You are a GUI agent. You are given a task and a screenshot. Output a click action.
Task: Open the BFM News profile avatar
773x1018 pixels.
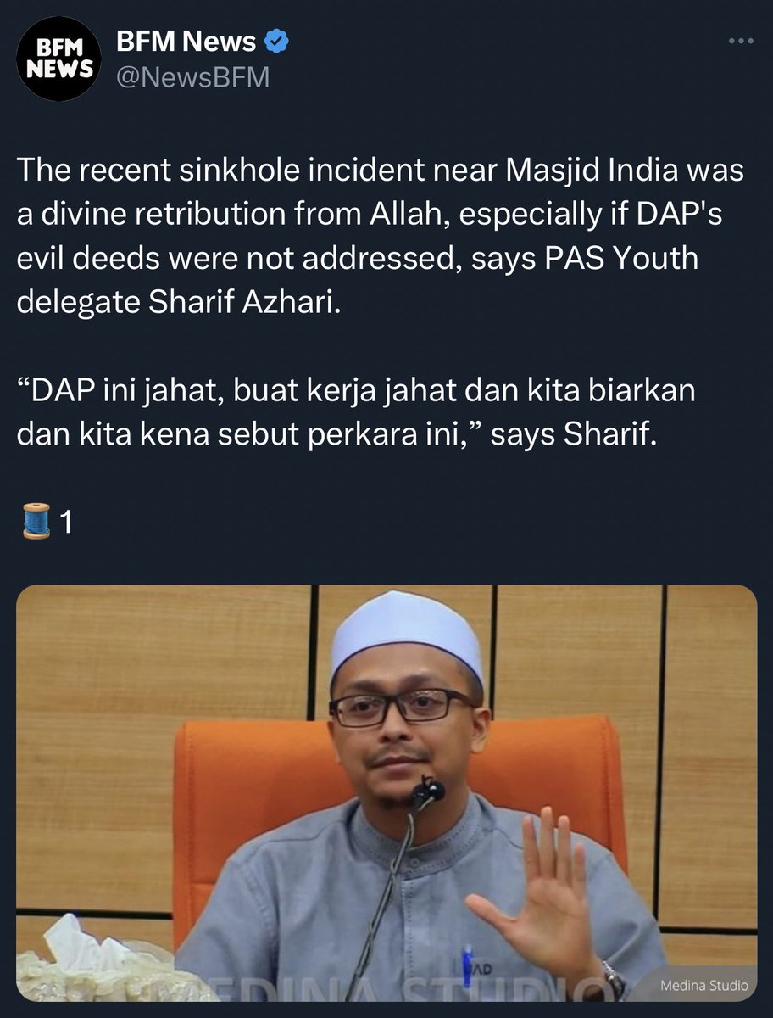coord(58,59)
